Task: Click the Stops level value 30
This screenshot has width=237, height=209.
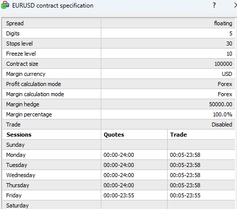Action: (x=229, y=44)
